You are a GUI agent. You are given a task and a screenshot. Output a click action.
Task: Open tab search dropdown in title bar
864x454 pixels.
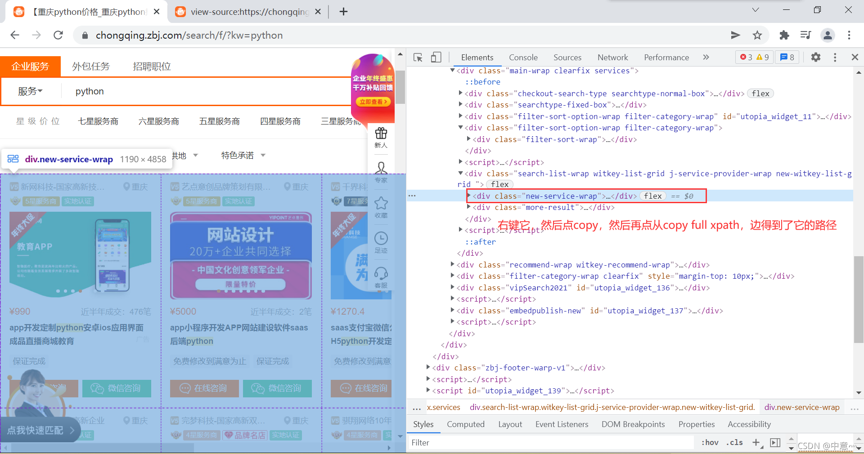pyautogui.click(x=756, y=10)
